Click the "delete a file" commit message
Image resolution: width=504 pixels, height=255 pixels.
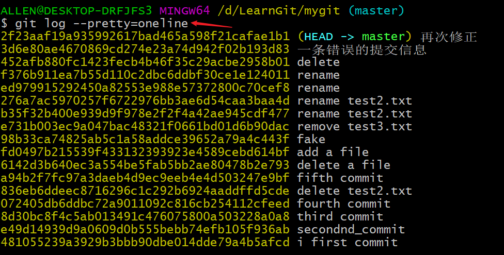point(343,165)
